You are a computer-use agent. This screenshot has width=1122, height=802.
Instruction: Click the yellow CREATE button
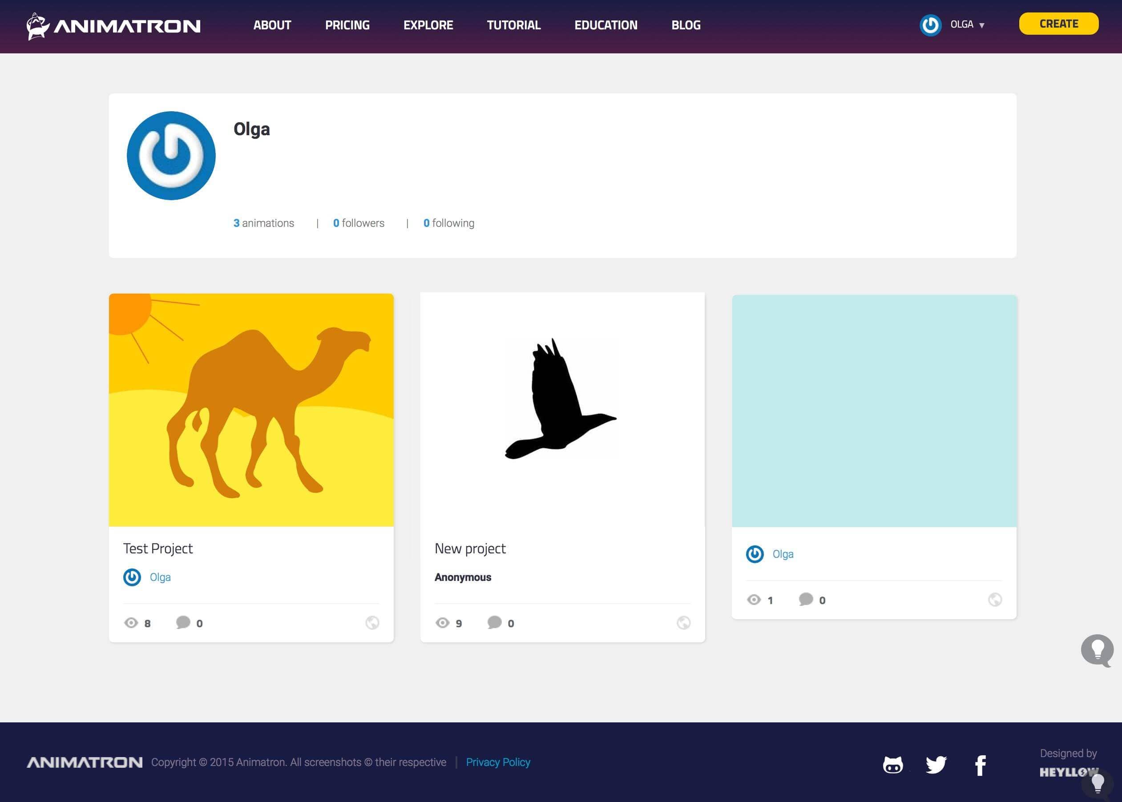(x=1059, y=24)
